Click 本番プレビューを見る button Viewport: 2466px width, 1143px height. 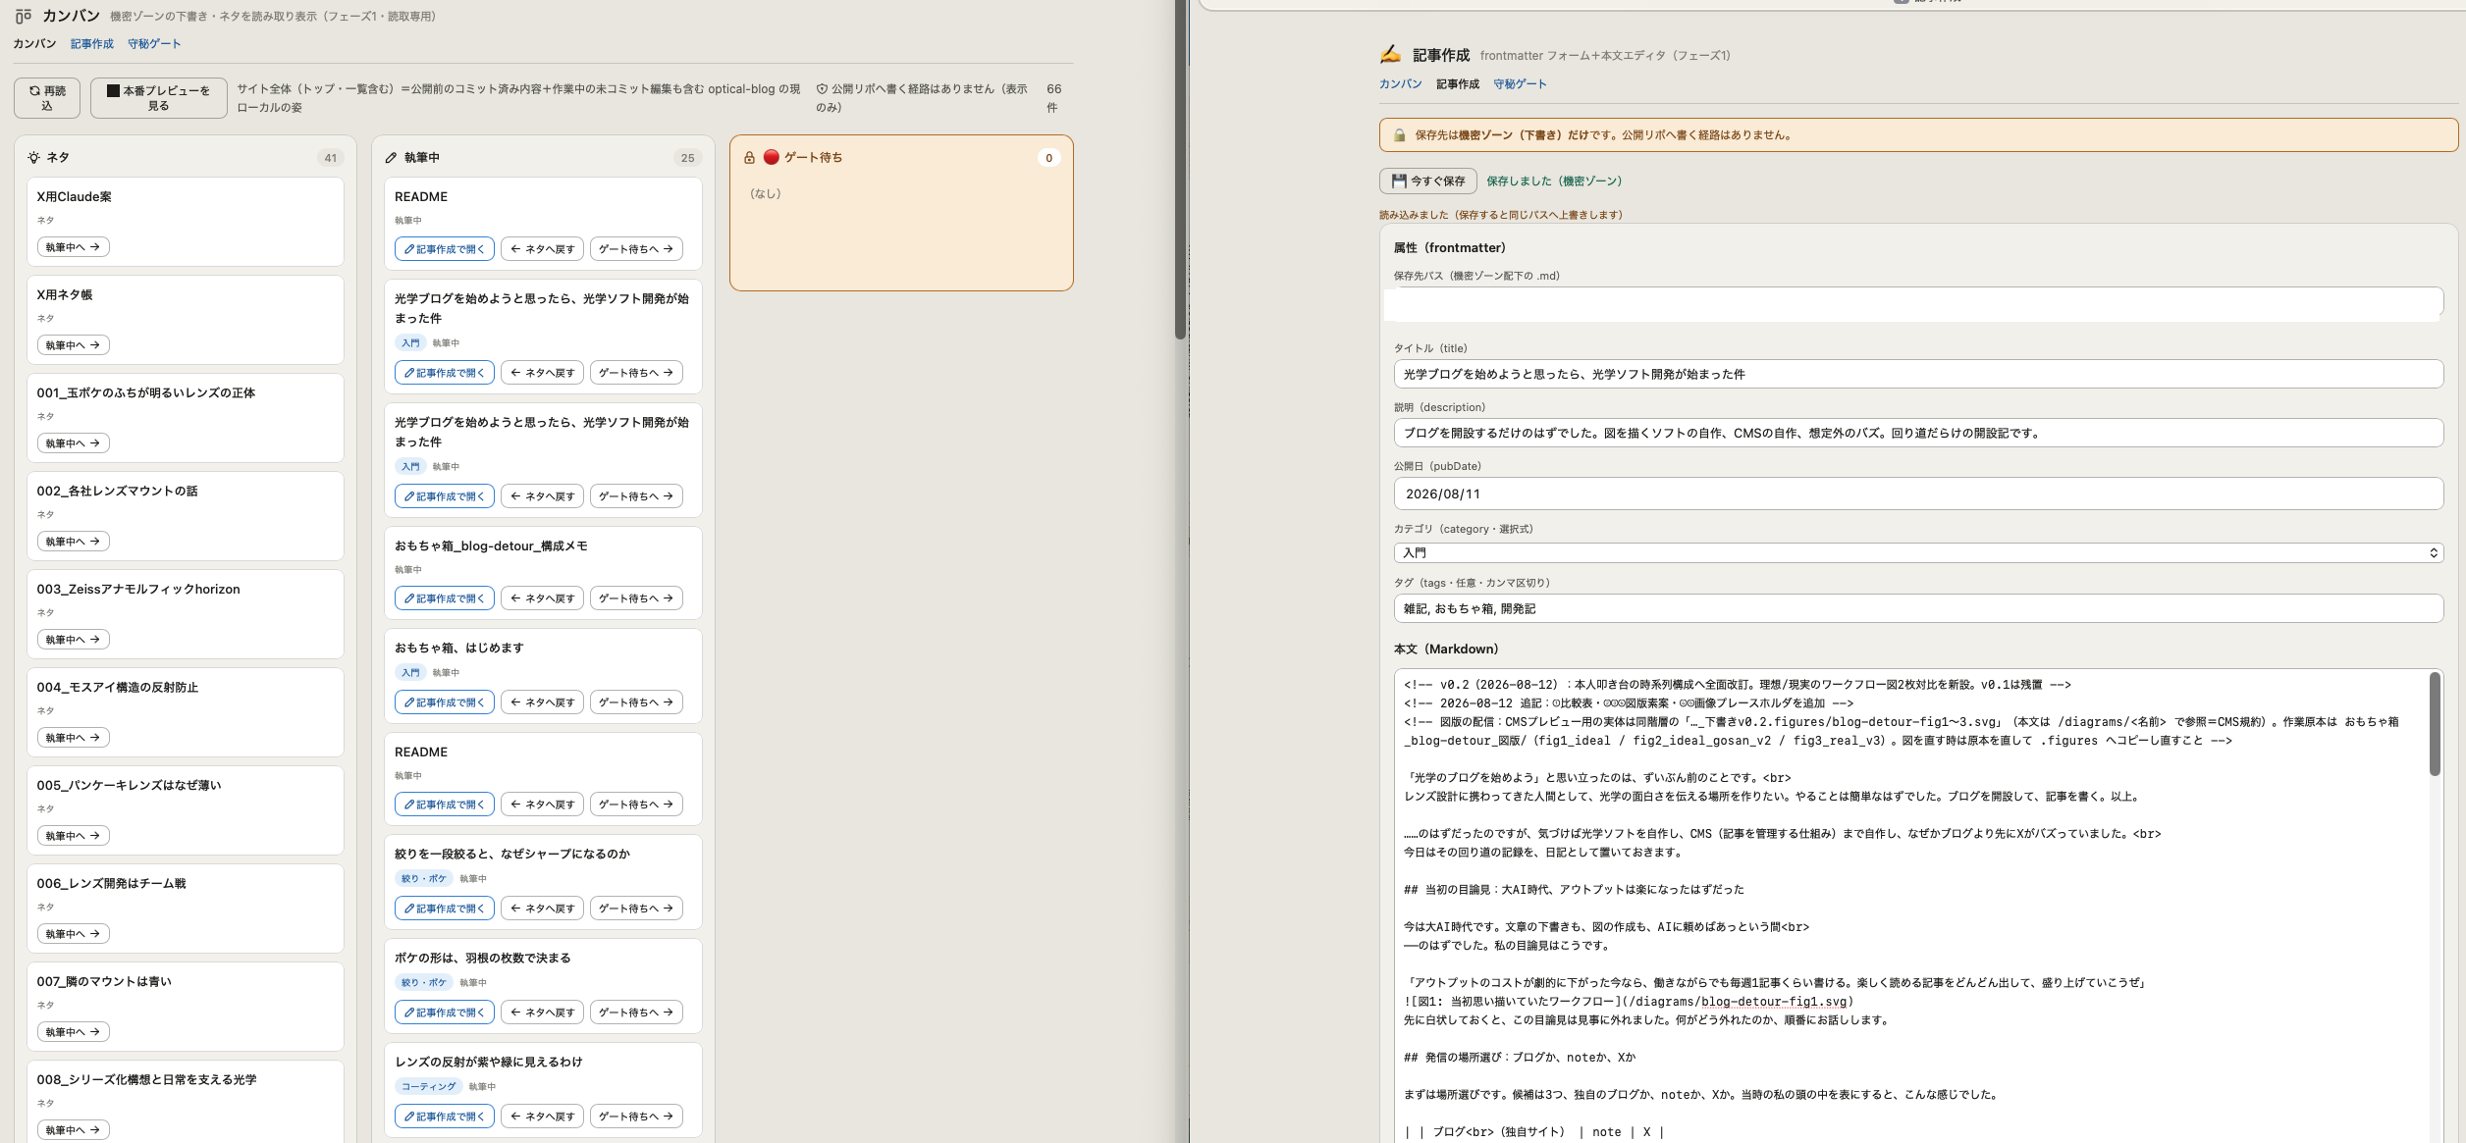(159, 98)
